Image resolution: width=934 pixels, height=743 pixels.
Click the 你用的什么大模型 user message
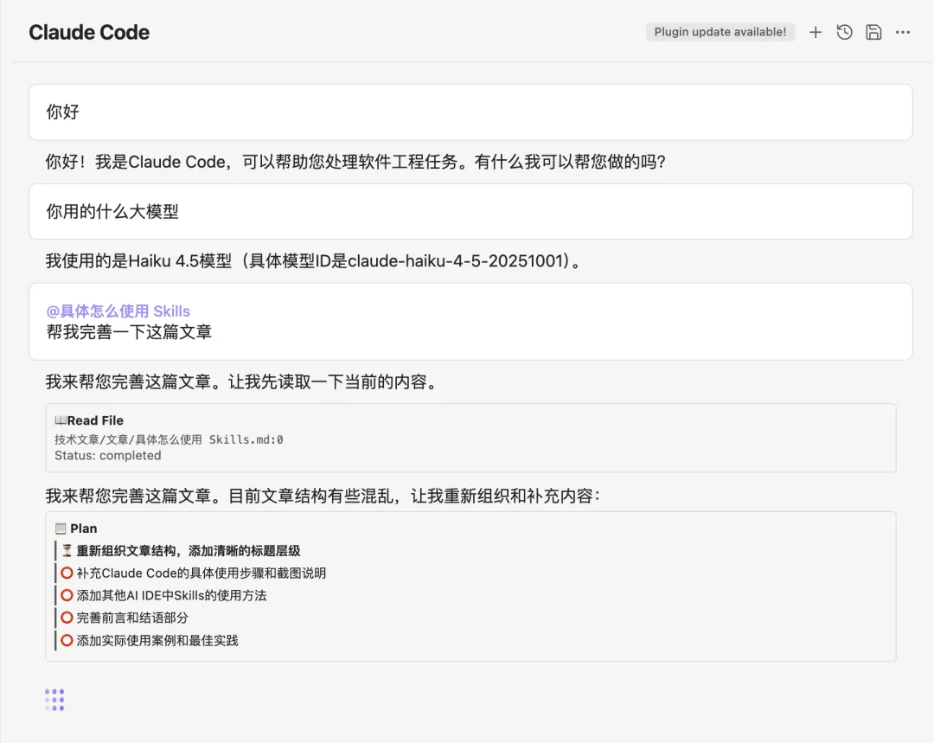470,212
